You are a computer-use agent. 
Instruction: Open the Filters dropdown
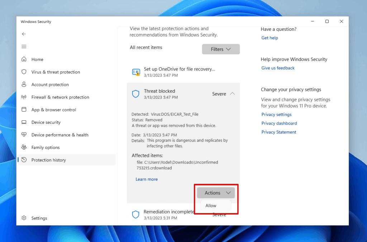pyautogui.click(x=221, y=49)
